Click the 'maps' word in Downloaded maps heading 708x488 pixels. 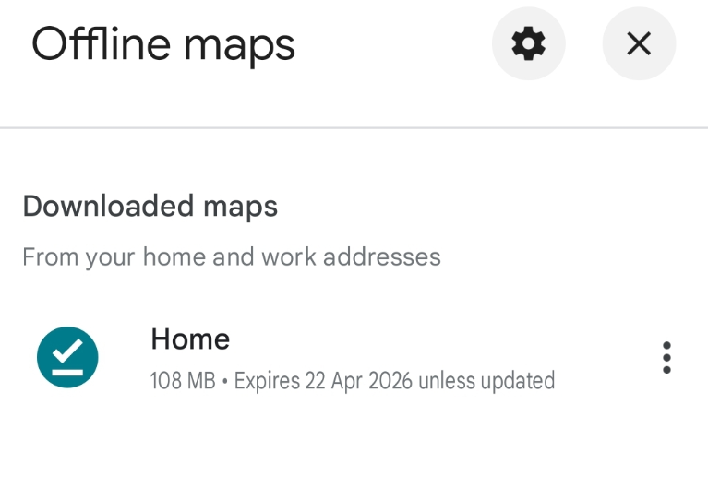pyautogui.click(x=240, y=208)
